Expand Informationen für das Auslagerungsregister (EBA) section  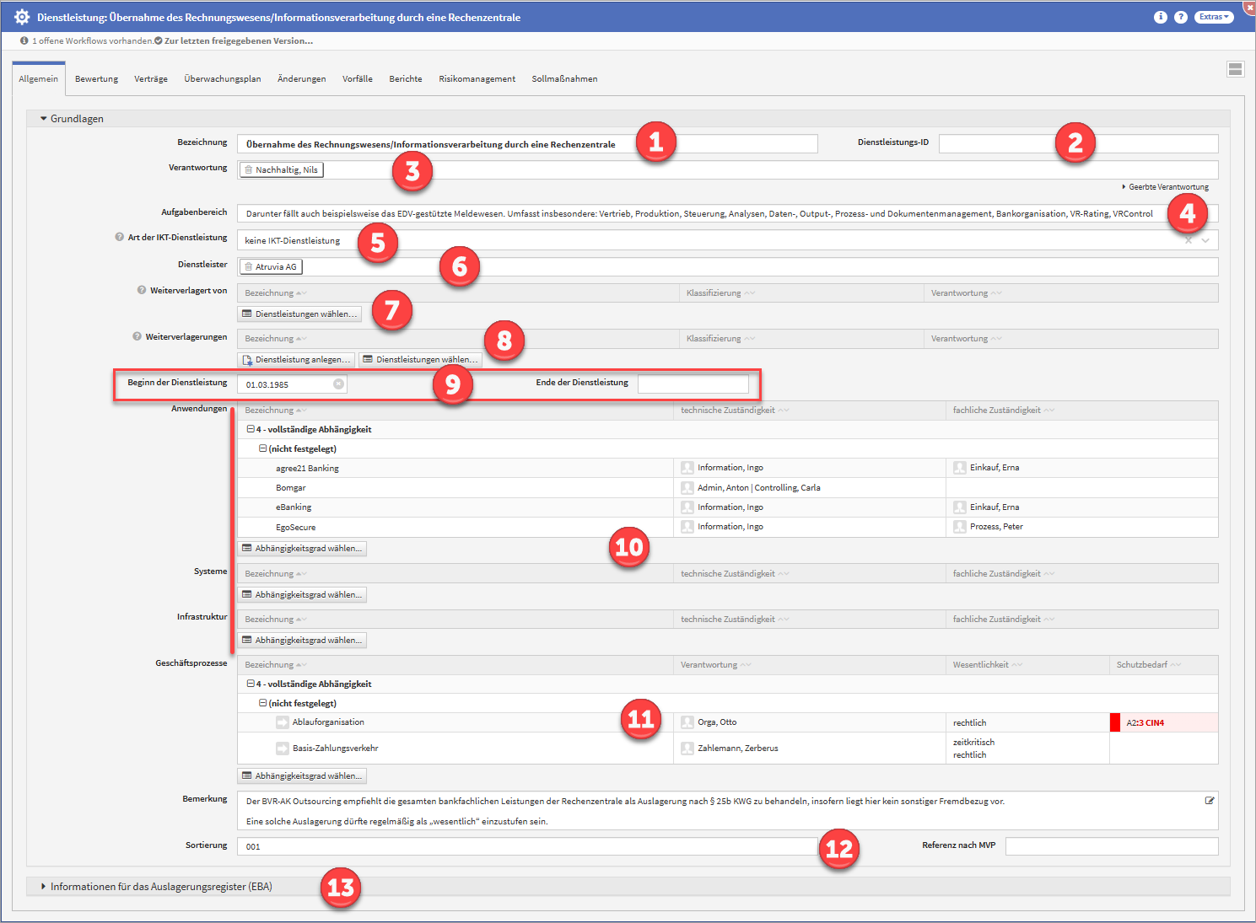pos(44,887)
